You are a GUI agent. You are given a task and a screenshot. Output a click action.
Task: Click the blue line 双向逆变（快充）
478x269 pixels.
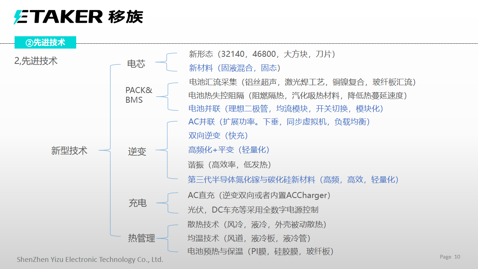(218, 136)
